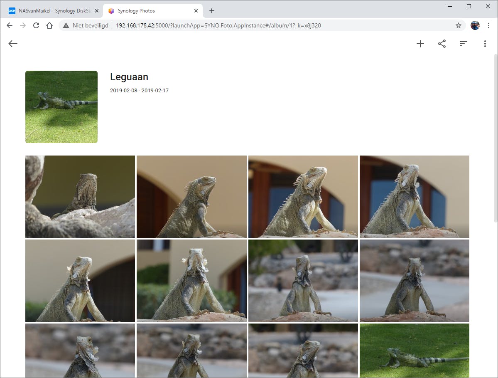Viewport: 498px width, 378px height.
Task: Click the album title 'Leguaan'
Action: click(129, 77)
